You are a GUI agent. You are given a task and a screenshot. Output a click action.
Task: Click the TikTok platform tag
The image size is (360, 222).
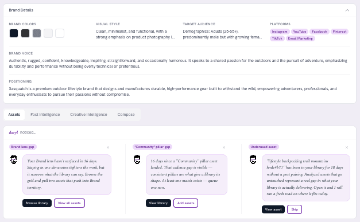click(277, 38)
